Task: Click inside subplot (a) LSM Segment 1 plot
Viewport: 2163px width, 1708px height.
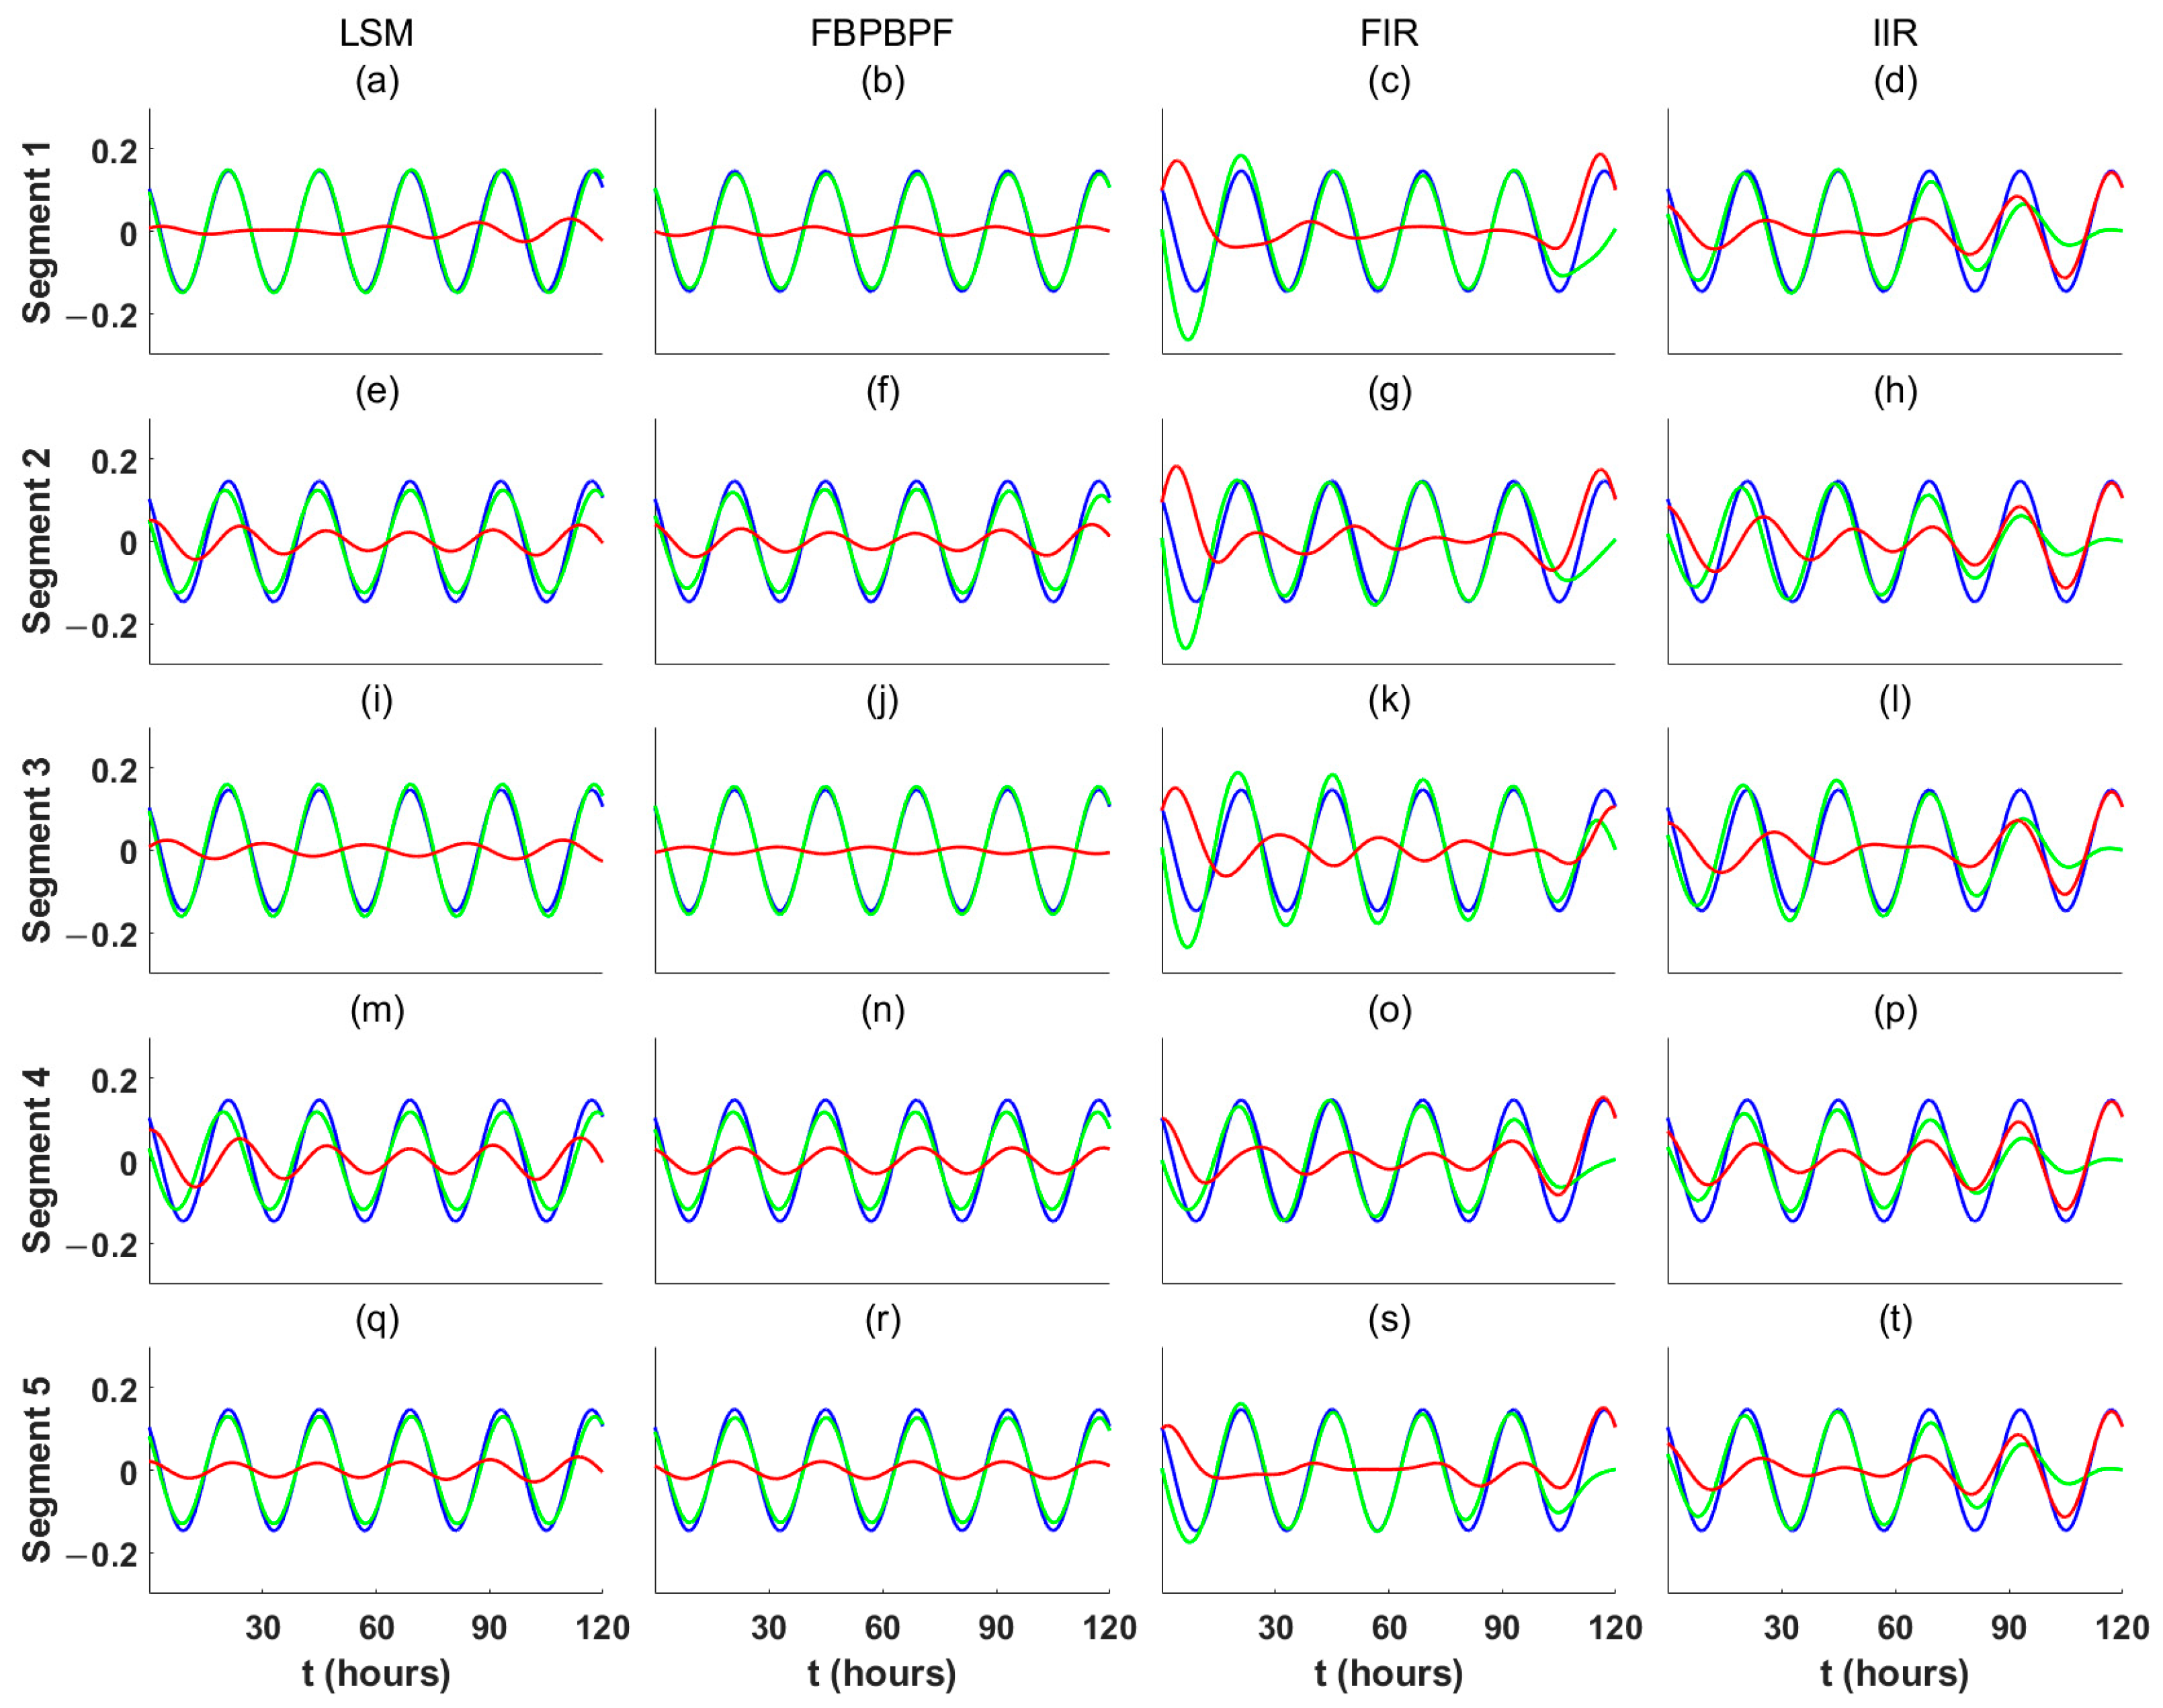Action: click(x=376, y=231)
